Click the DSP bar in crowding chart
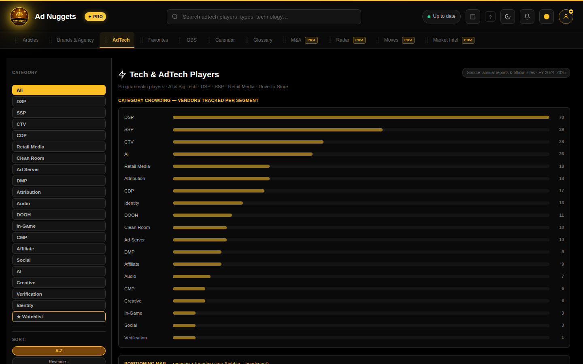The image size is (583, 364). 361,117
